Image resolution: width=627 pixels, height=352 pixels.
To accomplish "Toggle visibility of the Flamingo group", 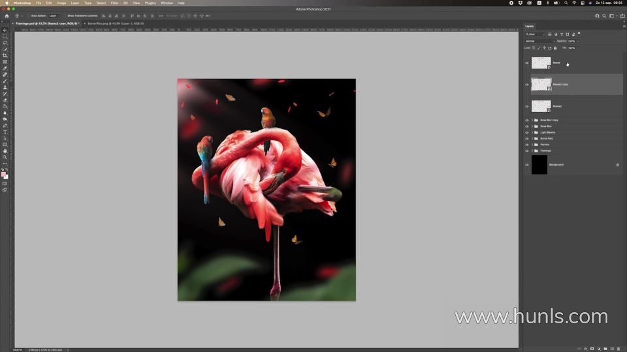I will [x=527, y=151].
